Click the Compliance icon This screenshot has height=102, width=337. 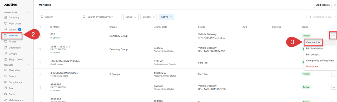6,82
